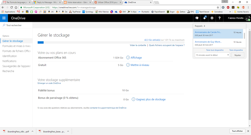Screen dimensions: 251x135
Task: Open 'Sauvegardes de l'appareil' option
Action: click(17, 66)
